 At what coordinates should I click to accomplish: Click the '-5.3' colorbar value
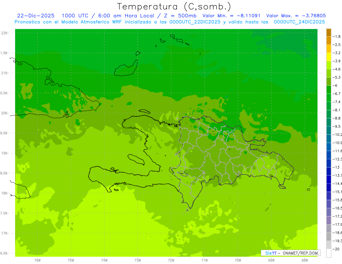tap(337, 77)
